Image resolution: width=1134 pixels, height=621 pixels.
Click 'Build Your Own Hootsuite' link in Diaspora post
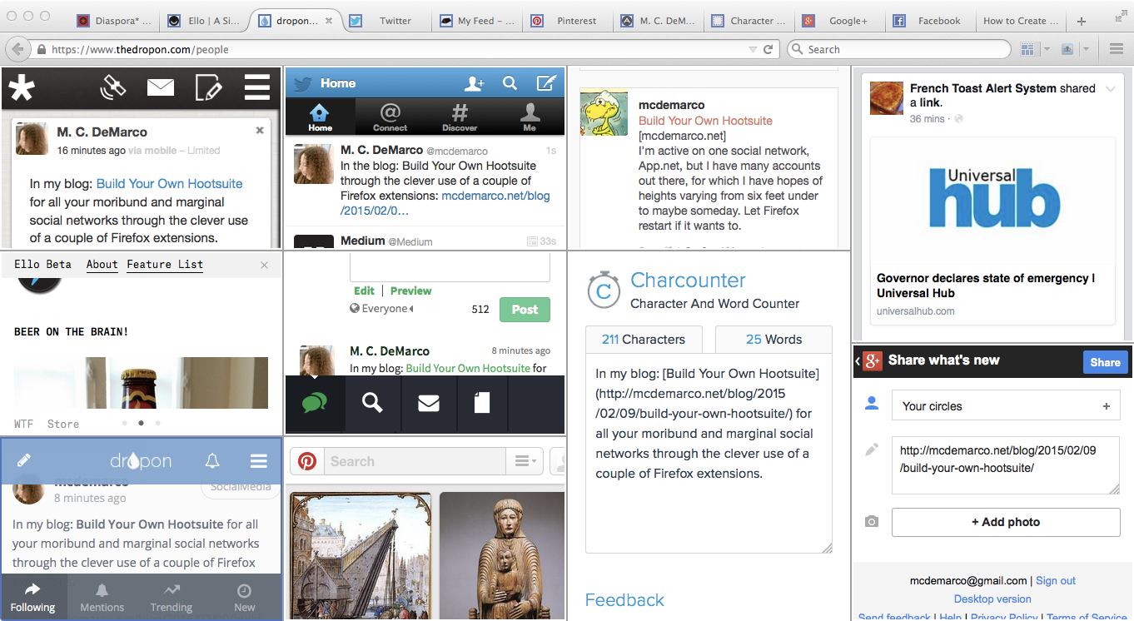pyautogui.click(x=170, y=183)
